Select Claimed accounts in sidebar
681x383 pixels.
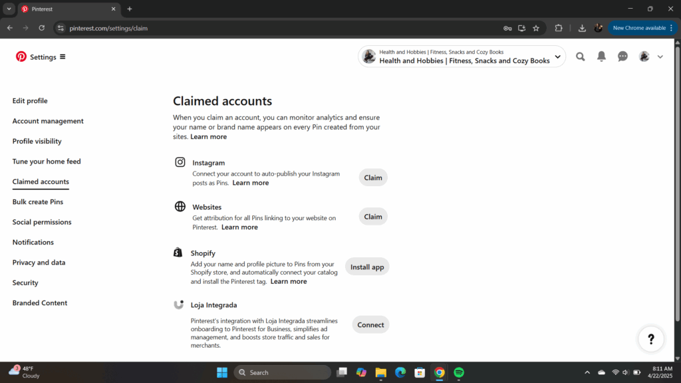pos(41,182)
